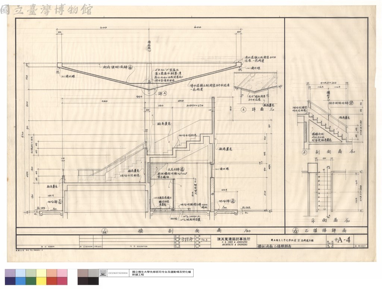Click the circled A beside 詳圖 1/10
382x290 pixels.
[x=244, y=110]
